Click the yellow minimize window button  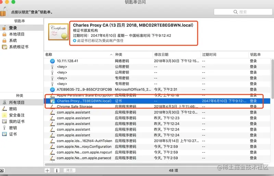pos(7,2)
